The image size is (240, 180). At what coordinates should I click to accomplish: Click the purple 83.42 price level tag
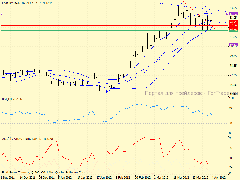[x=233, y=14]
